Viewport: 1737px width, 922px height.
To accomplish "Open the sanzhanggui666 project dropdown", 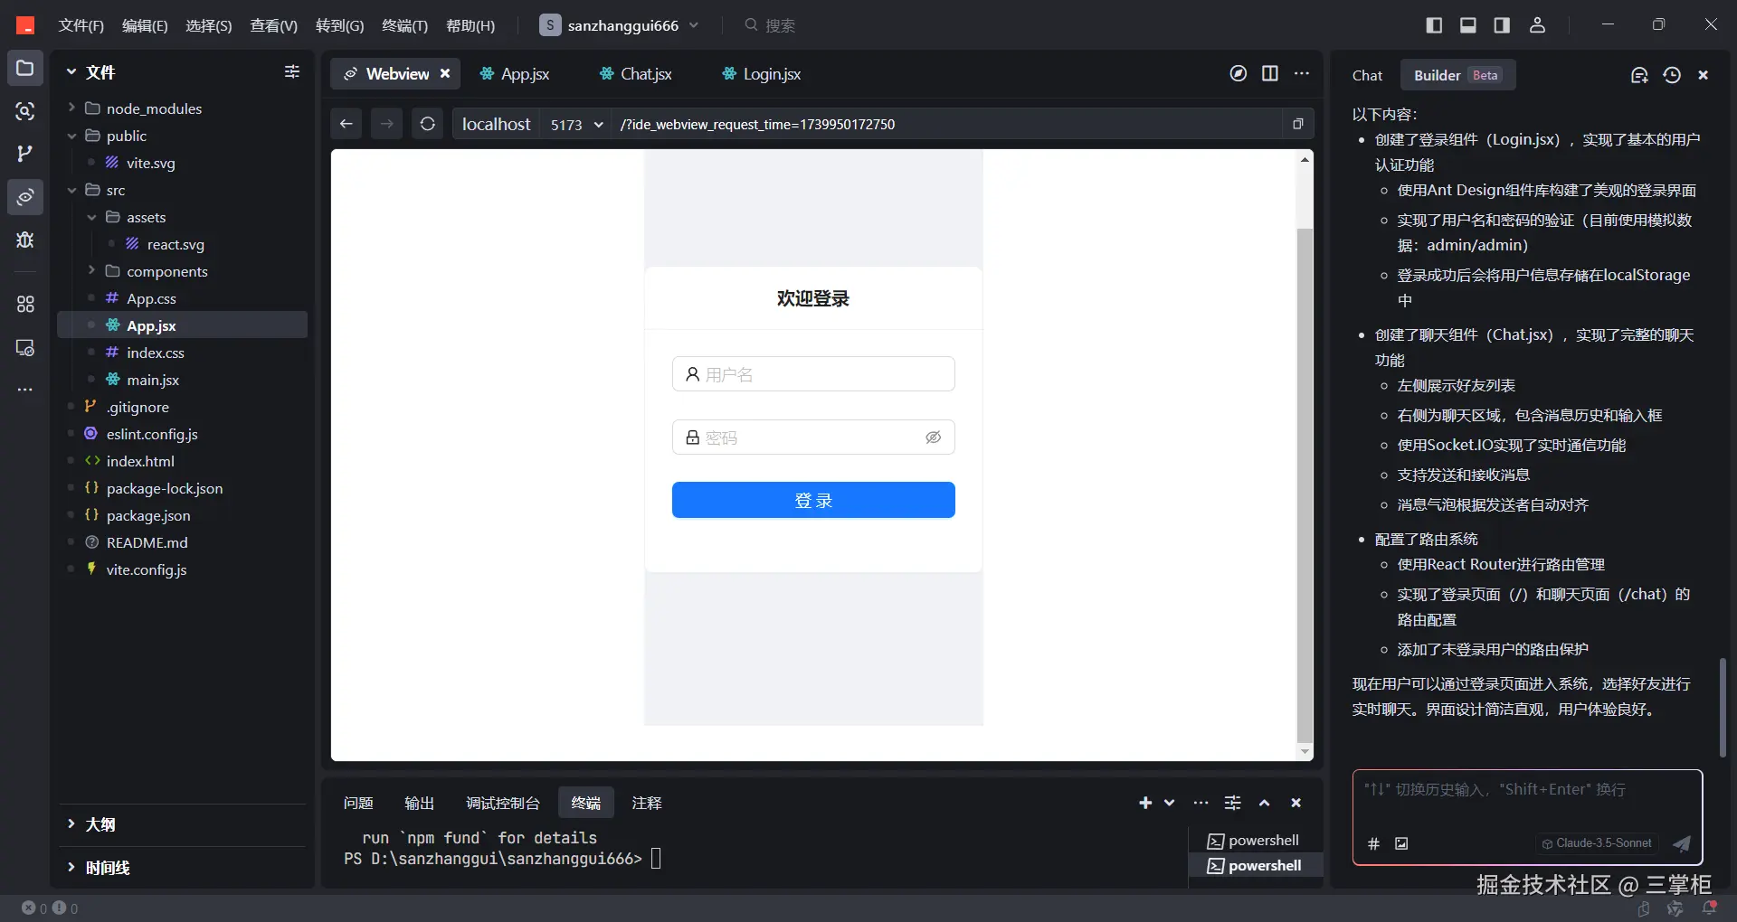I will (x=620, y=25).
